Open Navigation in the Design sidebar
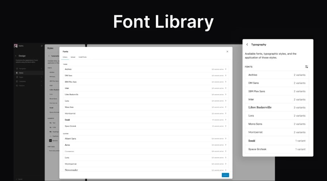 click(x=28, y=68)
